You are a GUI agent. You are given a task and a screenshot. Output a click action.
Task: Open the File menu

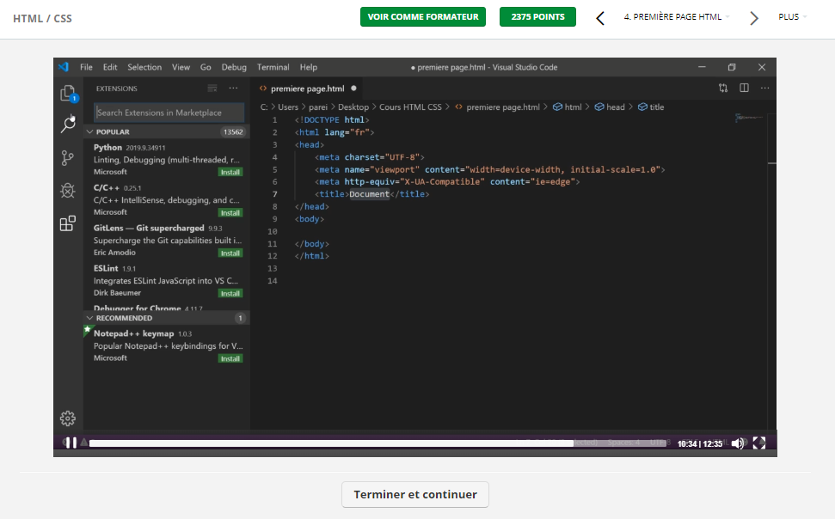coord(86,67)
